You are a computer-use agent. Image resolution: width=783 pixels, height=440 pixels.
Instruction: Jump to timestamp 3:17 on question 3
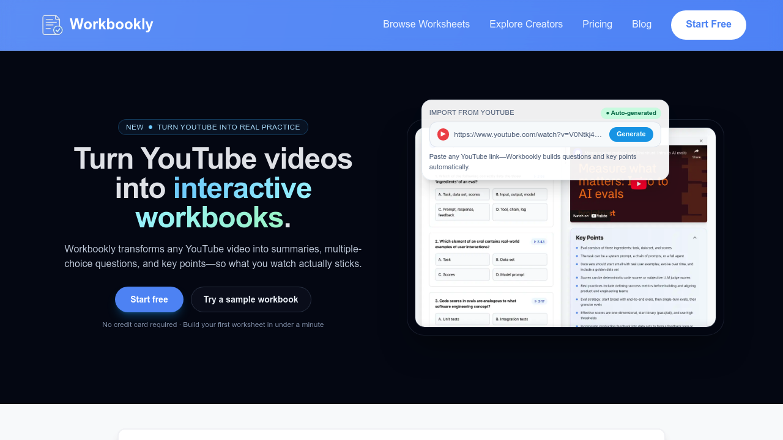pyautogui.click(x=538, y=301)
